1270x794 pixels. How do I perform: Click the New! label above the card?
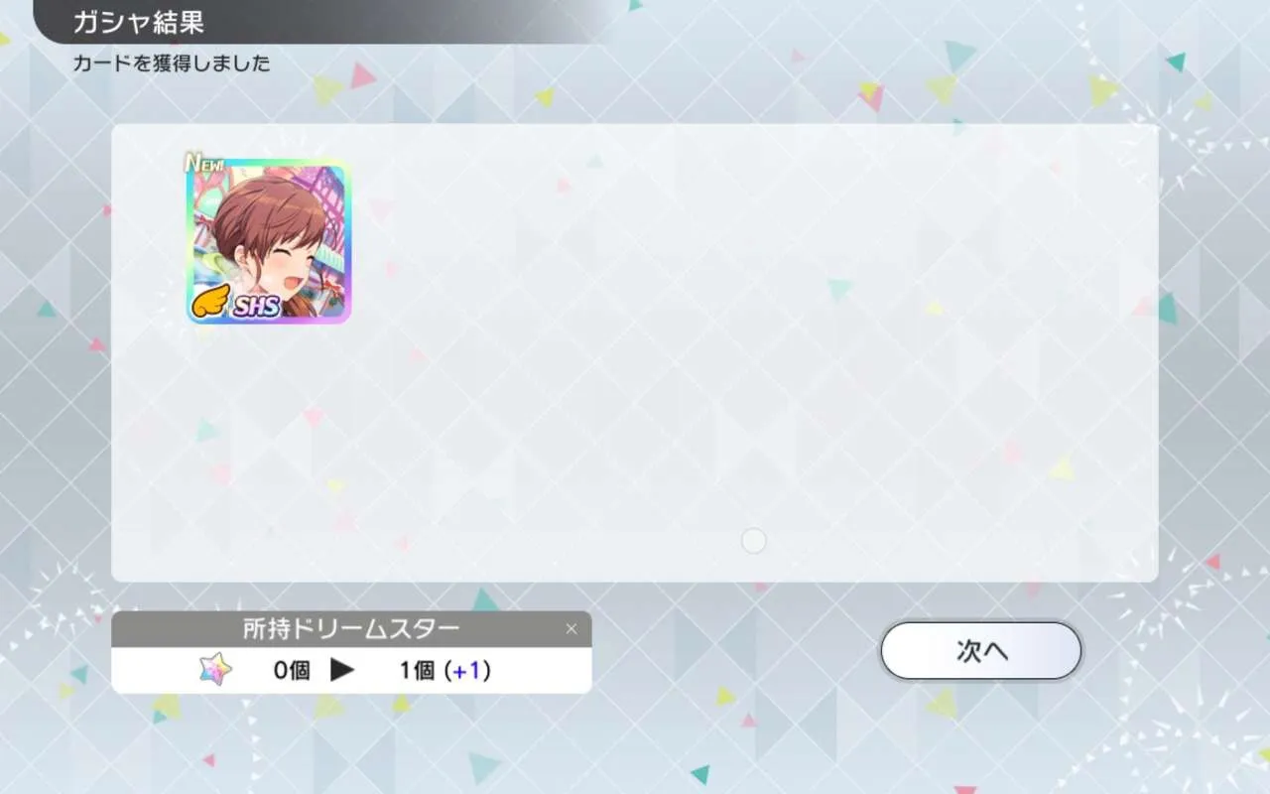pyautogui.click(x=202, y=162)
